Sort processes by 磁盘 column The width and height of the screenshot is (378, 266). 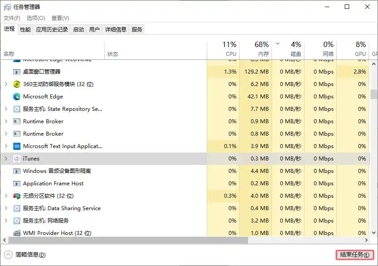coord(288,50)
